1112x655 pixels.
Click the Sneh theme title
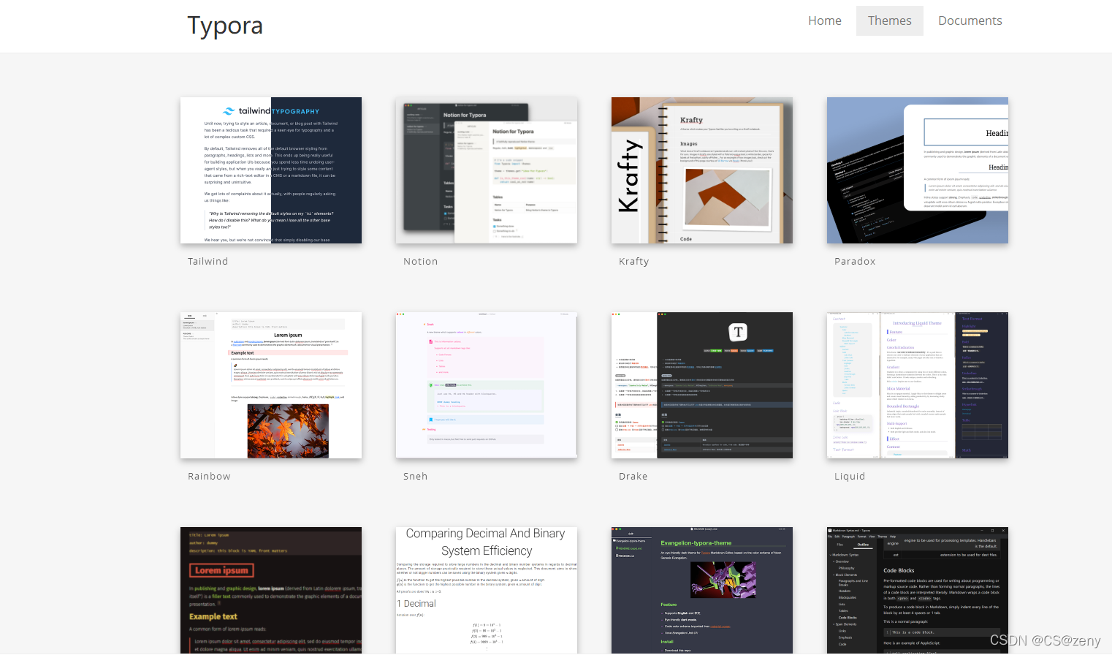(x=415, y=476)
